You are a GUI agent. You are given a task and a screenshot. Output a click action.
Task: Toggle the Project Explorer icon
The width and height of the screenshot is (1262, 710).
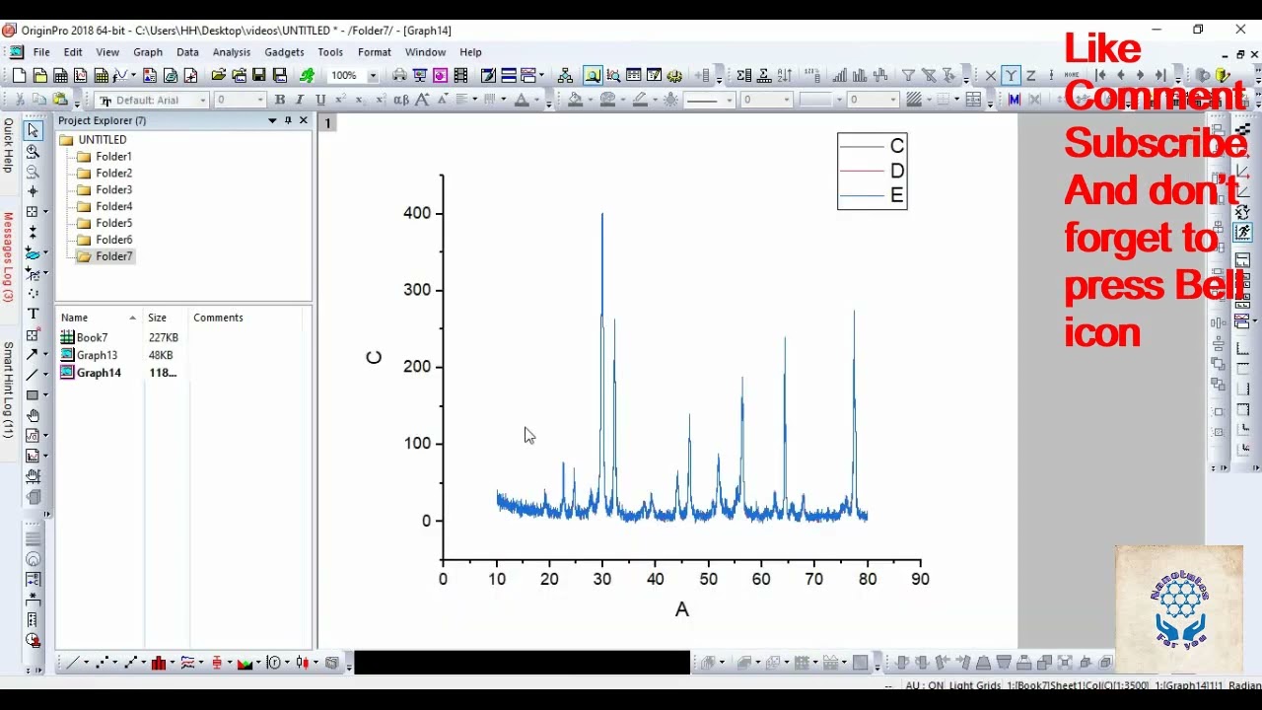click(x=593, y=75)
